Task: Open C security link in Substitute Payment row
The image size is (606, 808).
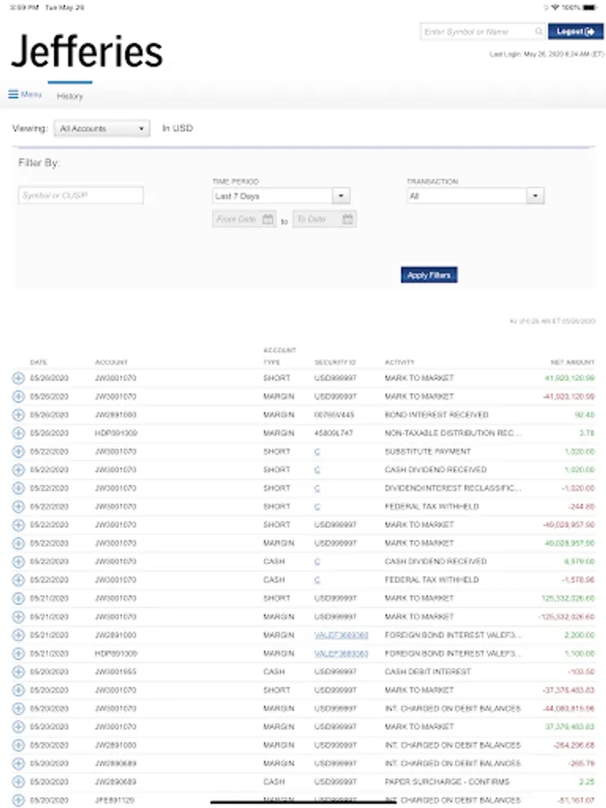Action: click(x=317, y=452)
